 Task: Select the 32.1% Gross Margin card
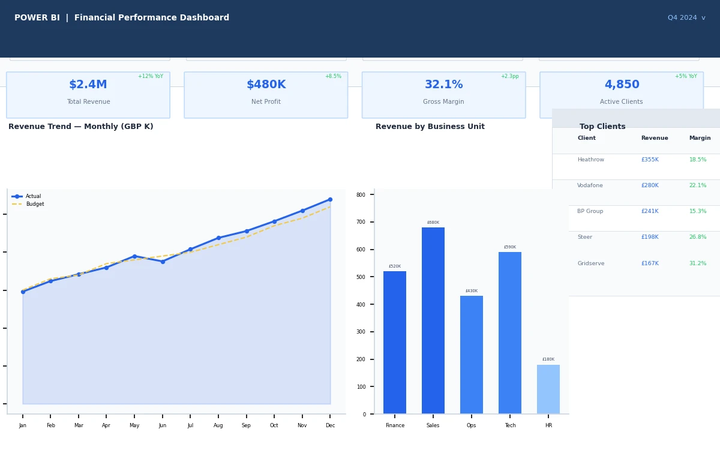443,95
